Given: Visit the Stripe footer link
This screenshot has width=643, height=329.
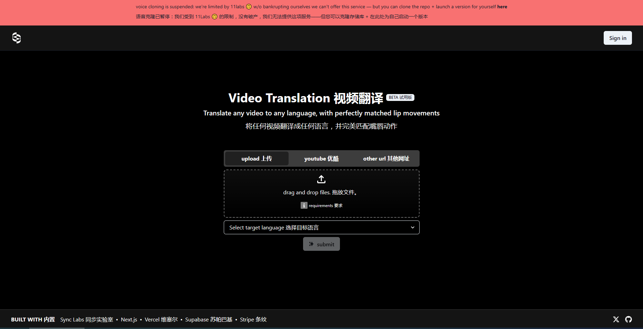Looking at the screenshot, I should 253,319.
